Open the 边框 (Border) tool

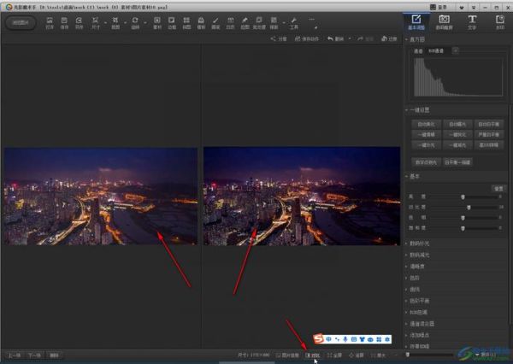coord(171,22)
